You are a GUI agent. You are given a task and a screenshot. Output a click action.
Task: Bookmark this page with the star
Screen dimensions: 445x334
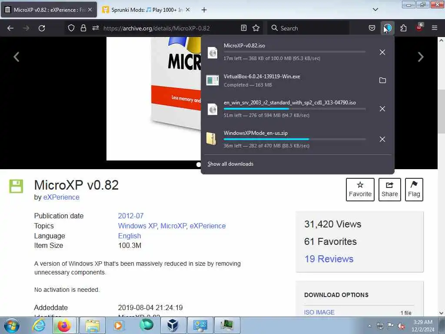pos(256,28)
